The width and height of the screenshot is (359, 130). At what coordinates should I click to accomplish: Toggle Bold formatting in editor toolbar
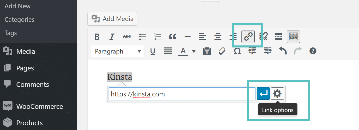click(97, 37)
